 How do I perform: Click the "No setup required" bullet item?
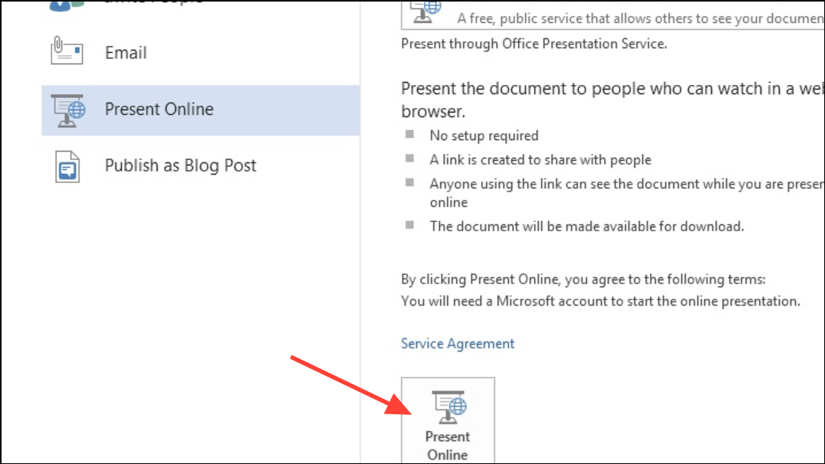[484, 136]
